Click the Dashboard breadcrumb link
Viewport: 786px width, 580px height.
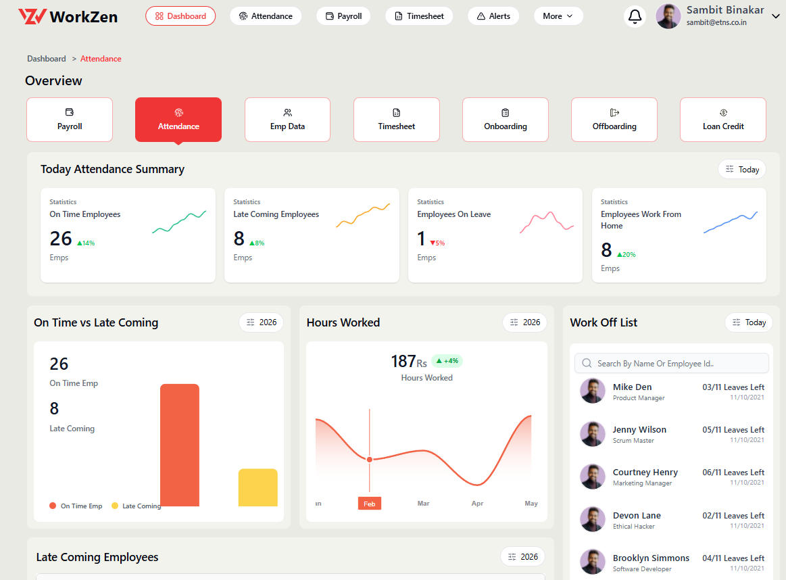[x=47, y=59]
